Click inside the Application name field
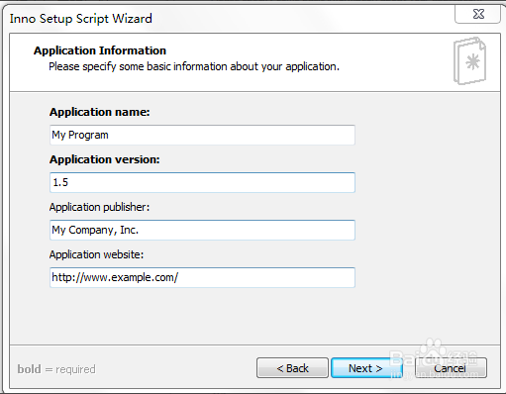 pyautogui.click(x=202, y=135)
